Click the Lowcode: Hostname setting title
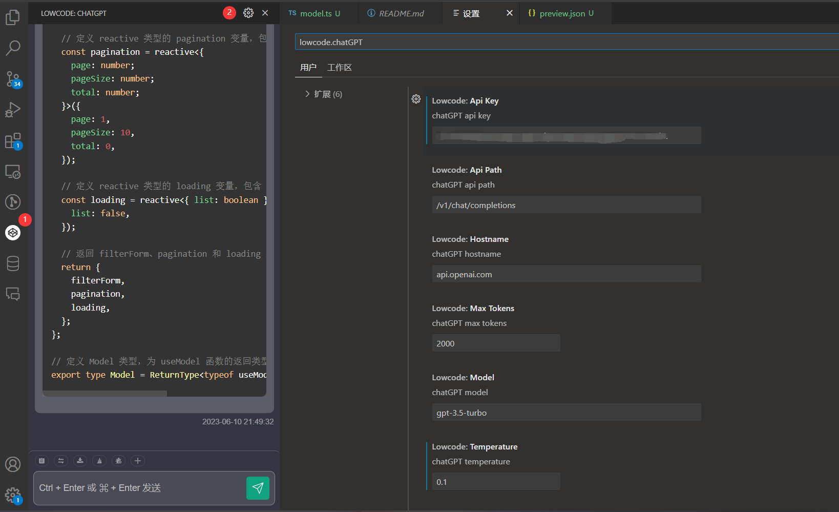 [470, 239]
